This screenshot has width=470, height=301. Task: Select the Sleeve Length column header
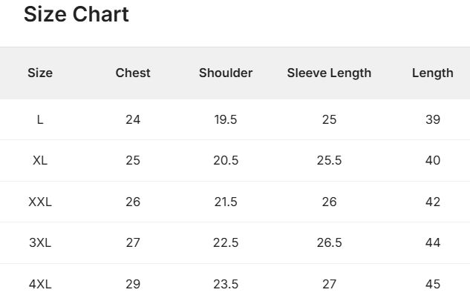(x=329, y=73)
